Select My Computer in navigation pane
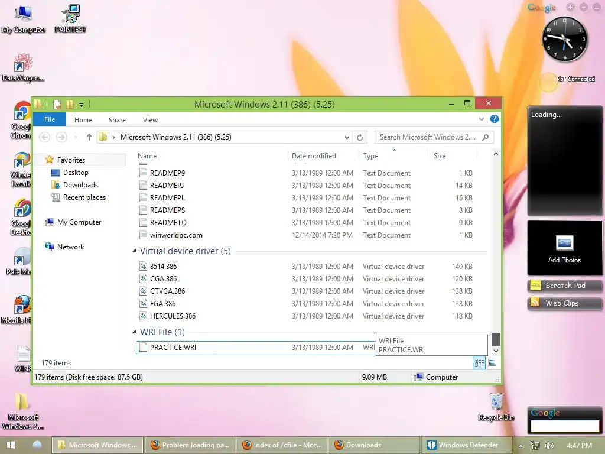605x454 pixels. tap(79, 222)
